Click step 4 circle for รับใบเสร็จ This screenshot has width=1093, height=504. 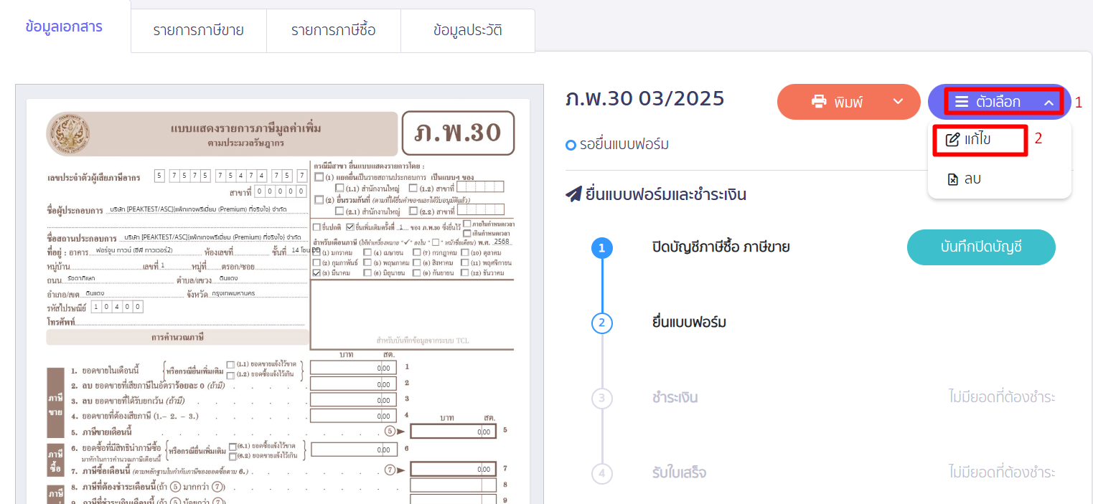[x=601, y=473]
